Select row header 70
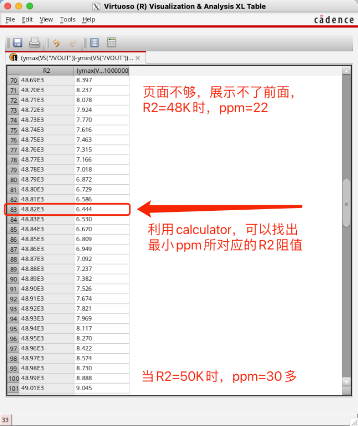358x426 pixels. click(x=13, y=80)
